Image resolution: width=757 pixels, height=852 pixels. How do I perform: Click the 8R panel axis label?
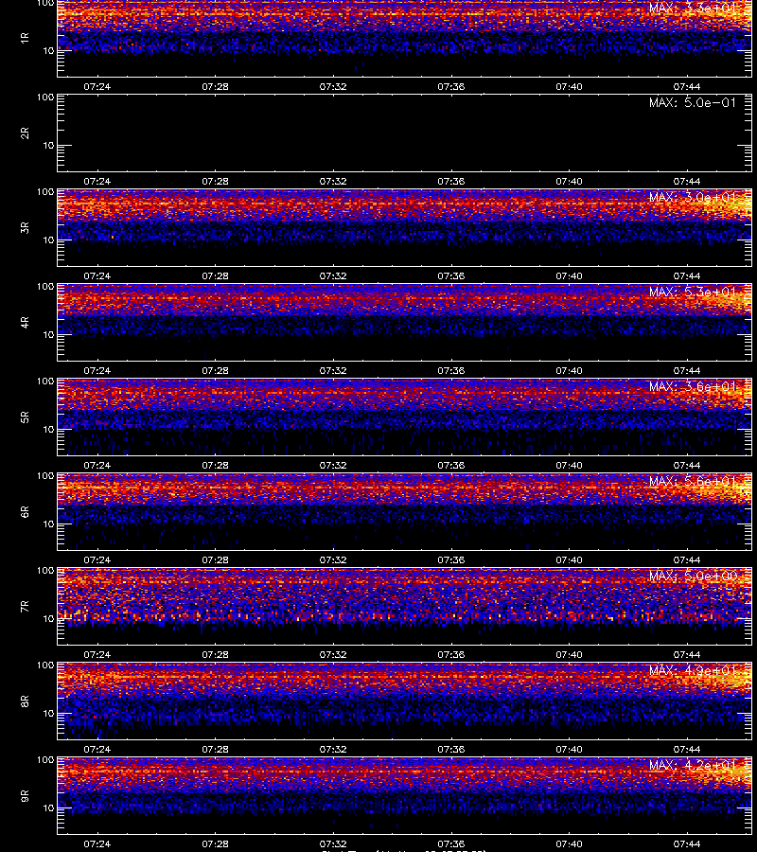25,701
